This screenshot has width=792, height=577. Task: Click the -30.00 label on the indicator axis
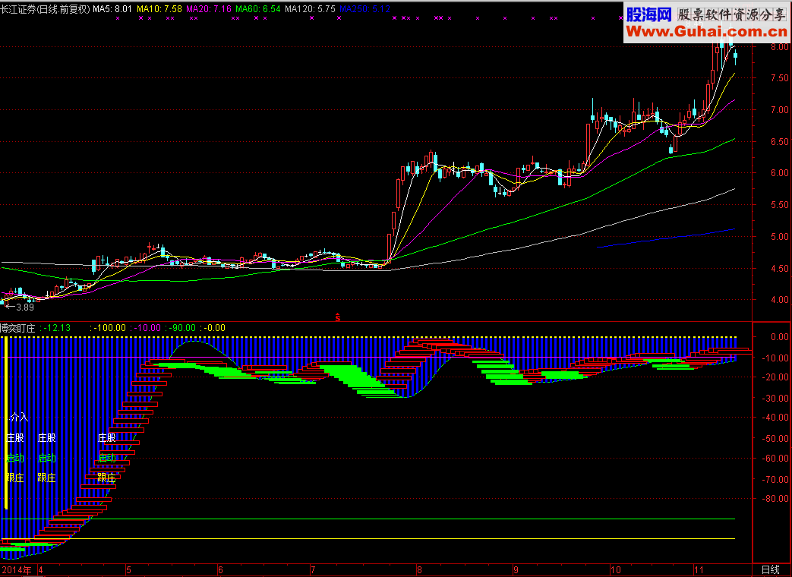coord(775,399)
